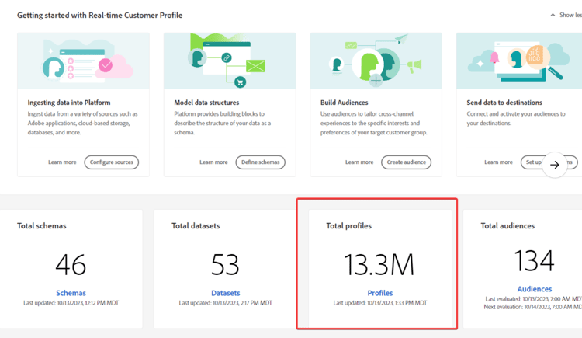Click the 46 total schemas number
Viewport: 582px width, 338px height.
[x=71, y=265]
